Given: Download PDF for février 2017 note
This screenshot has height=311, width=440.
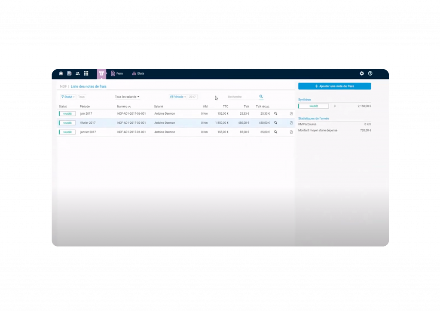Looking at the screenshot, I should [291, 123].
